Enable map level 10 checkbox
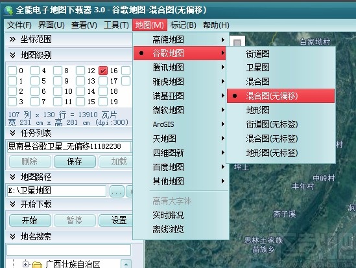Viewport: 356px width, 268px height. [58, 91]
